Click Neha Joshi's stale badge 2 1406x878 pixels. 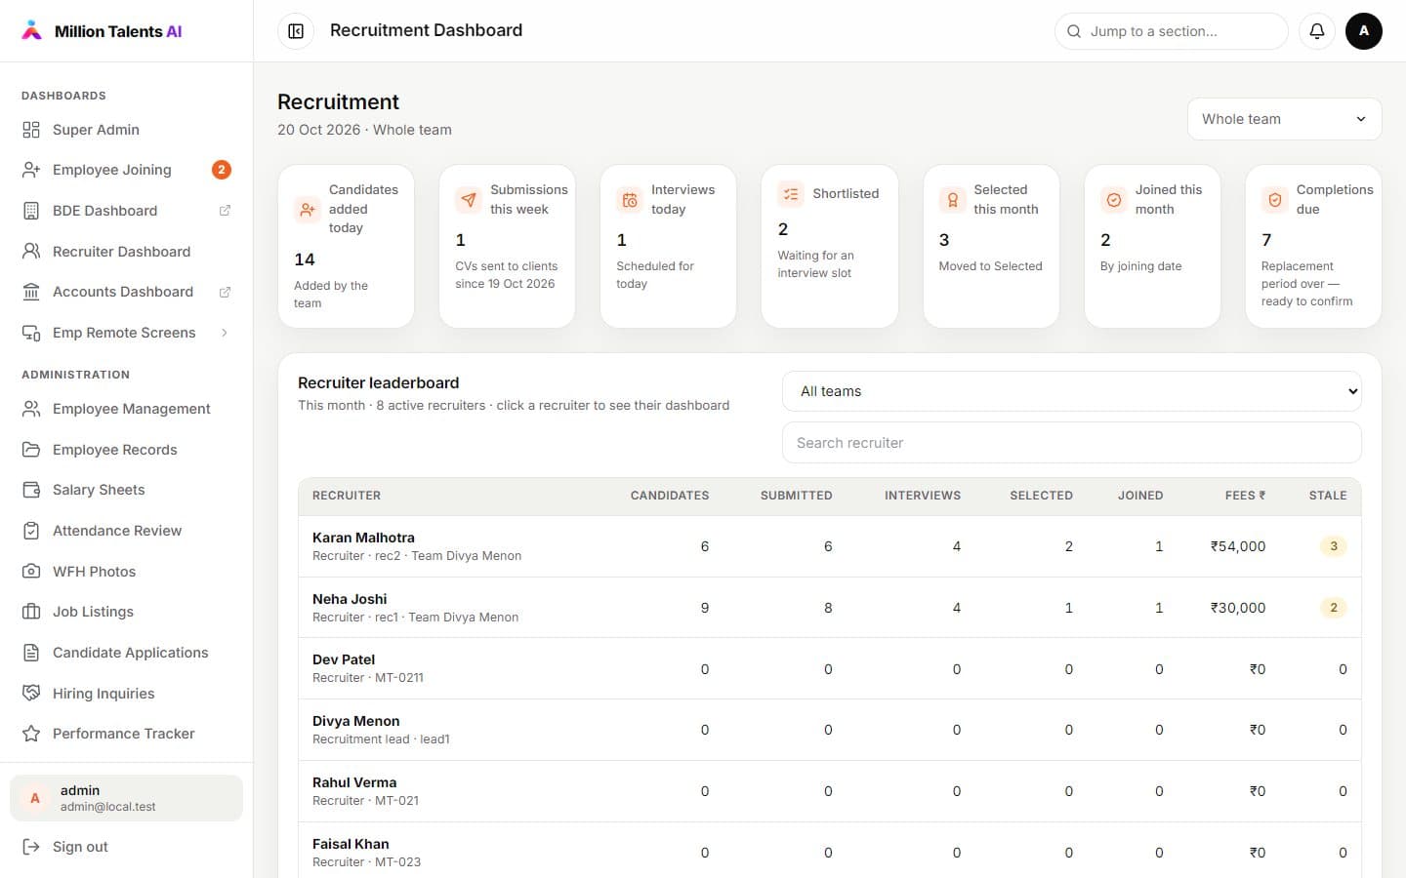tap(1334, 608)
